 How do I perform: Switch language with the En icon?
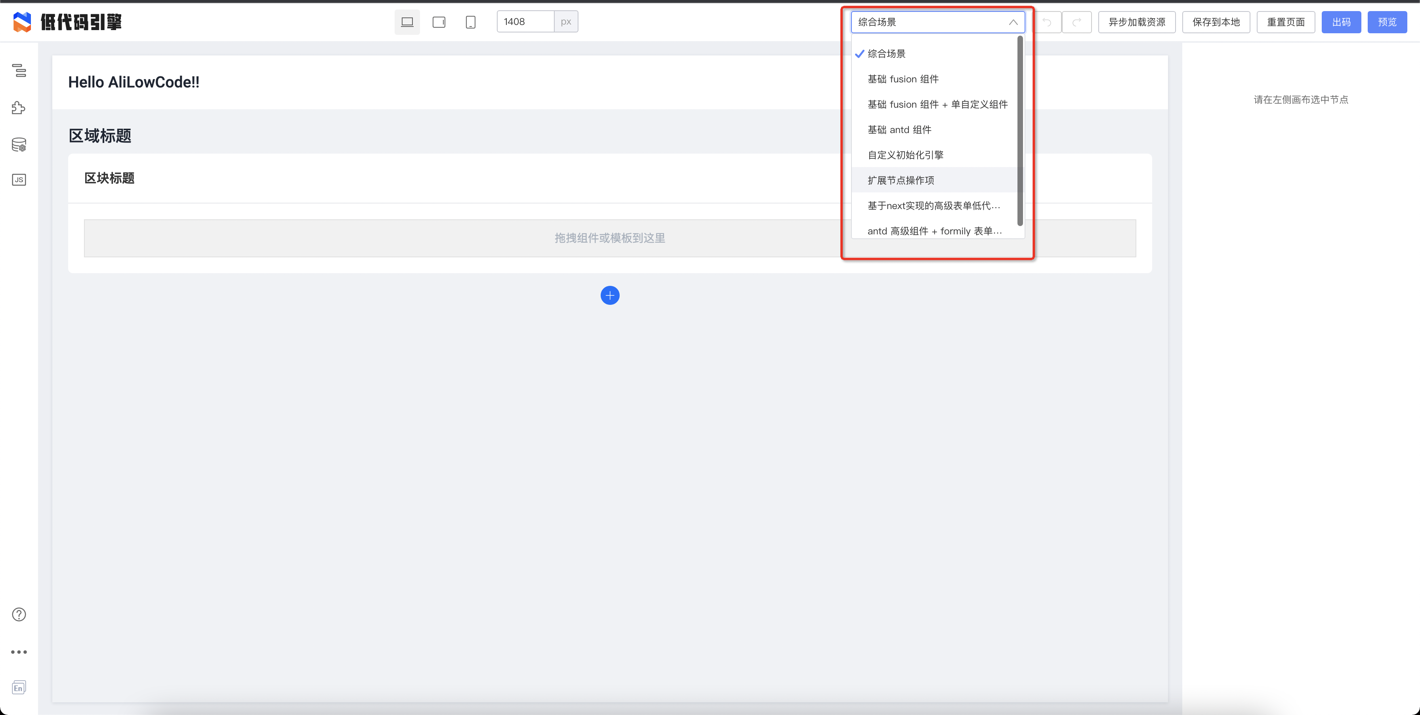click(19, 687)
